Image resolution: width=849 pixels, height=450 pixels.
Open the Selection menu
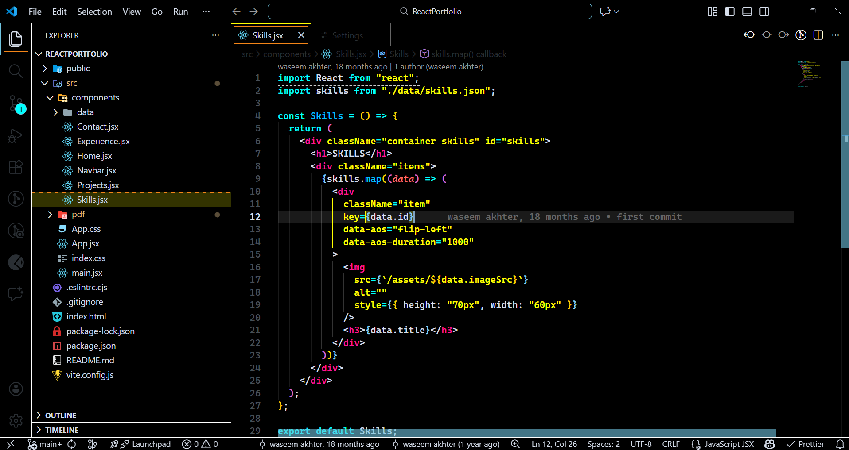point(94,12)
